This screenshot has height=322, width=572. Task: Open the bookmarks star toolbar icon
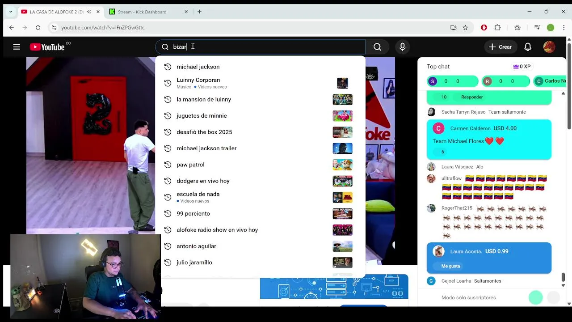click(x=517, y=27)
